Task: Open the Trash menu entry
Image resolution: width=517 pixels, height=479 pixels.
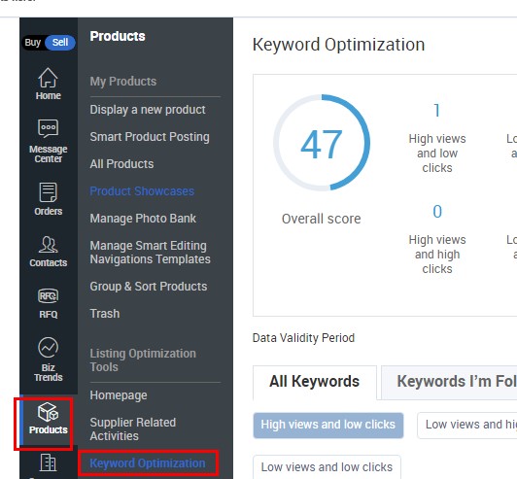Action: (x=105, y=314)
